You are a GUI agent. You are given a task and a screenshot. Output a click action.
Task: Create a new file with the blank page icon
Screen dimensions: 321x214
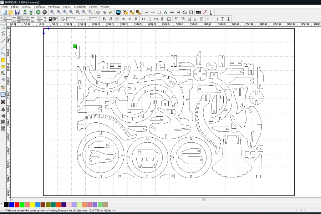coord(5,12)
